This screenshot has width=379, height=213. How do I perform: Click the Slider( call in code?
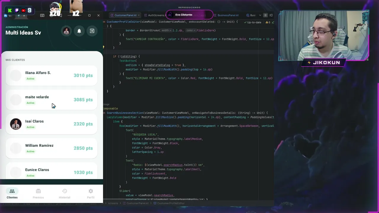(125, 191)
